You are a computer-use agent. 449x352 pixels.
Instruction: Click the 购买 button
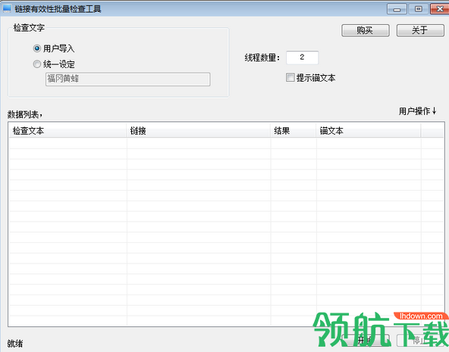point(365,30)
